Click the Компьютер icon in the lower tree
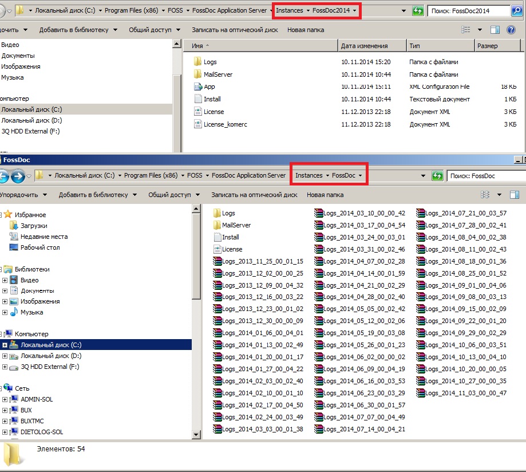Viewport: 526px width, 472px height. 8,333
